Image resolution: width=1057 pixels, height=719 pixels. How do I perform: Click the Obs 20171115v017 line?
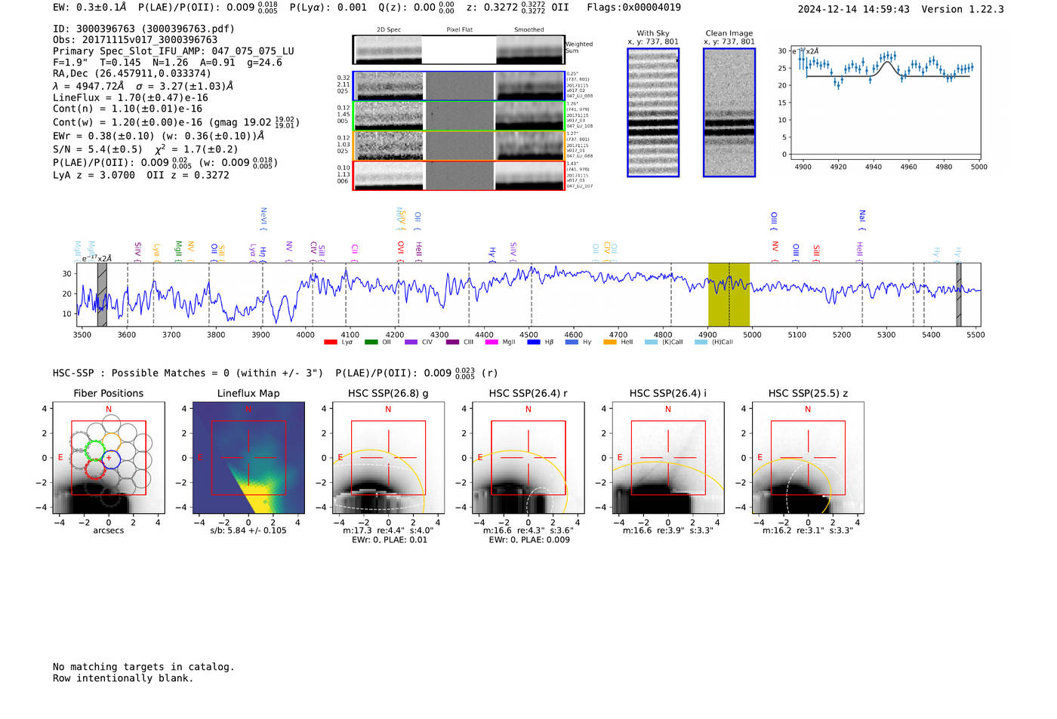[135, 40]
